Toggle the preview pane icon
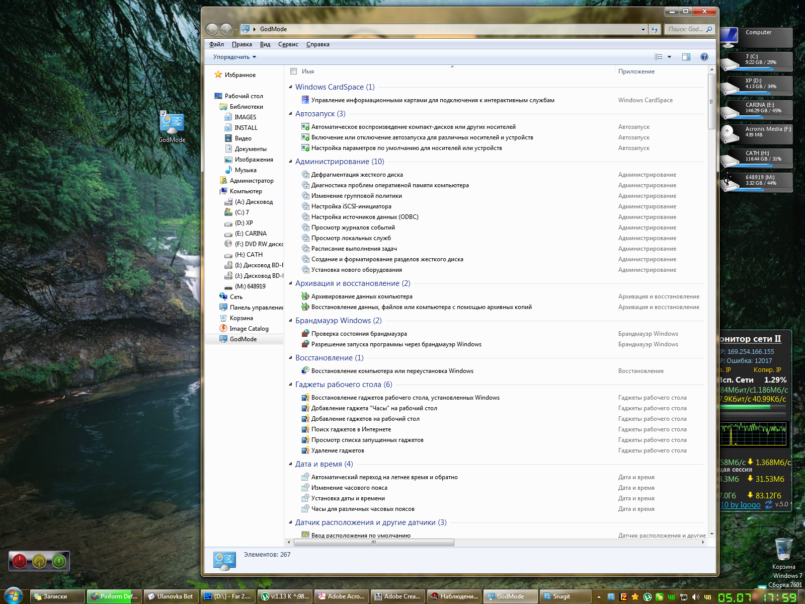The image size is (805, 604). pyautogui.click(x=686, y=57)
